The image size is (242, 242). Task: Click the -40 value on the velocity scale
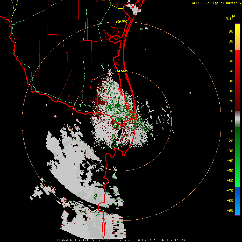[x=230, y=161]
